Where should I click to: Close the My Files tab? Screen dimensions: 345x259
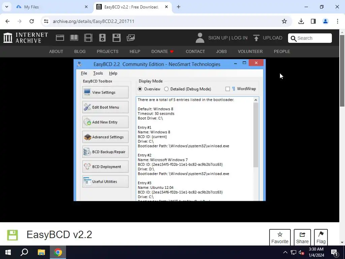tap(86, 7)
